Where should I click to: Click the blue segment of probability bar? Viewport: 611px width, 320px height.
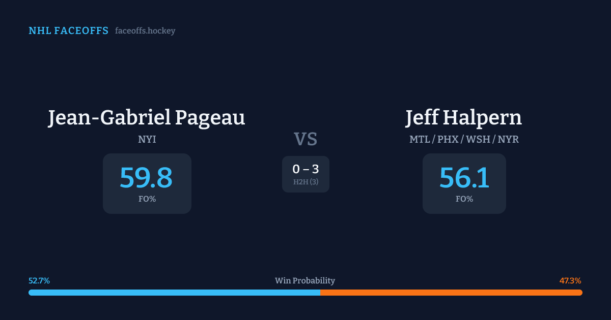tap(174, 293)
